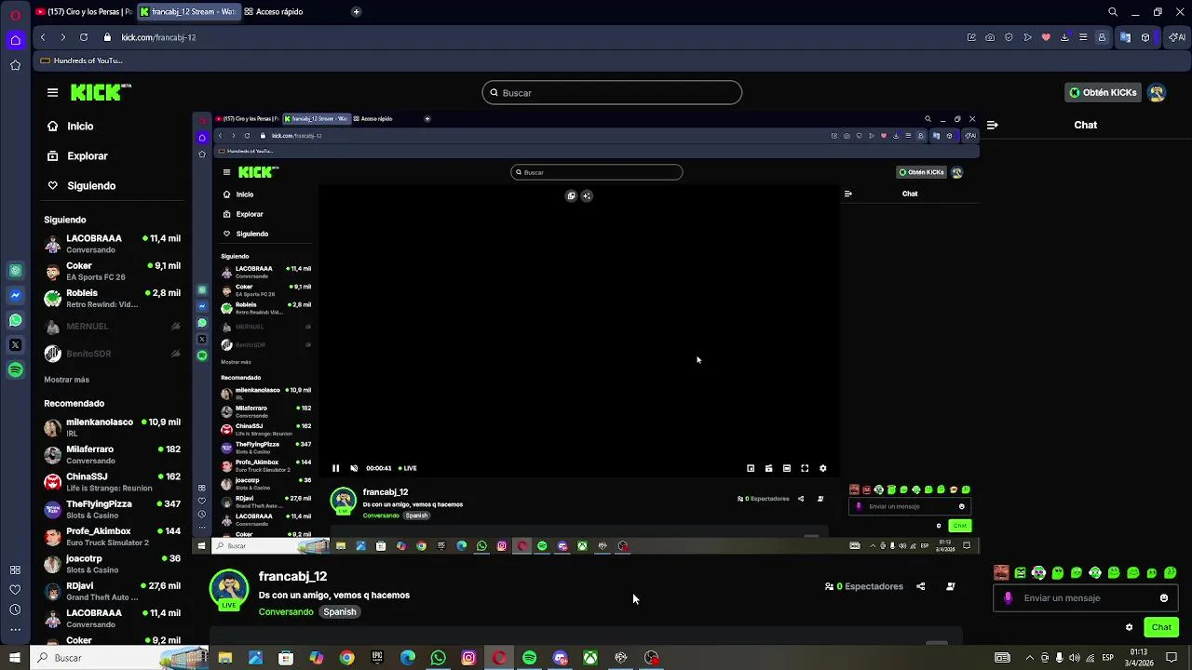Click francabj_12 streamer avatar
The image size is (1192, 670).
(229, 590)
